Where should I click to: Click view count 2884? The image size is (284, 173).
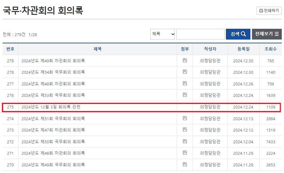(271, 119)
